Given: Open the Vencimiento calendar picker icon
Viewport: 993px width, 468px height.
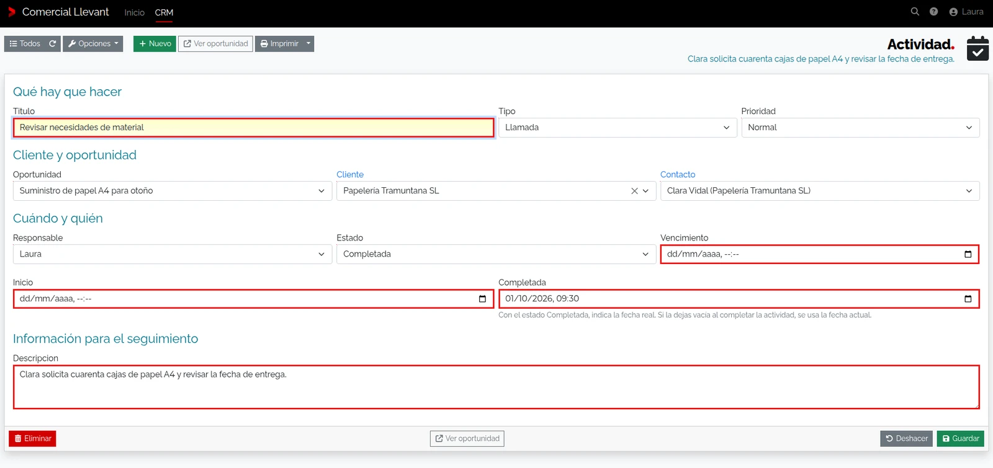Looking at the screenshot, I should [968, 254].
